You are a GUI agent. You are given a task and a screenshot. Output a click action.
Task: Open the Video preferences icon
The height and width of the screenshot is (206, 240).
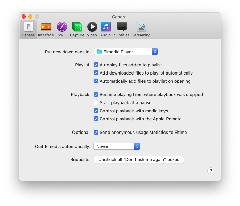92,27
